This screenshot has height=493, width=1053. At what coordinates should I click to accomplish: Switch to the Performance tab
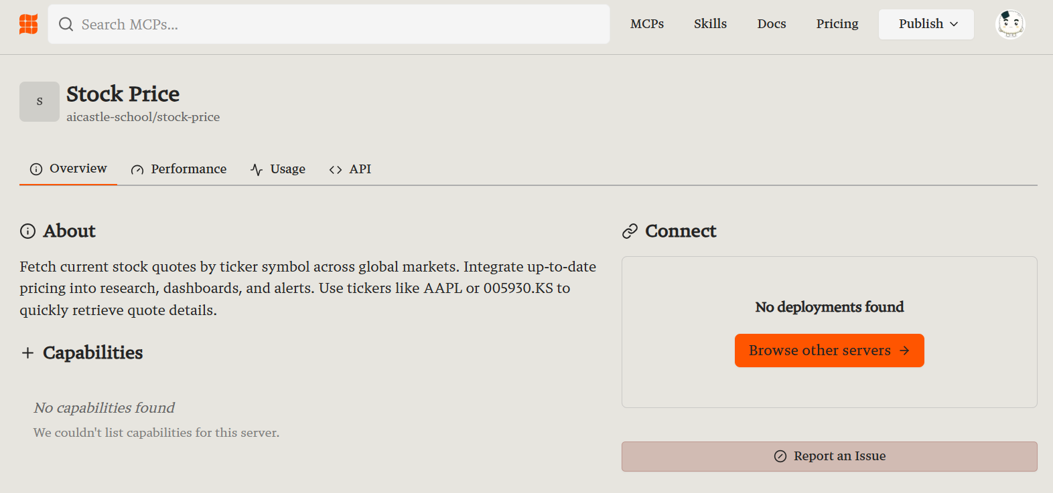[179, 169]
